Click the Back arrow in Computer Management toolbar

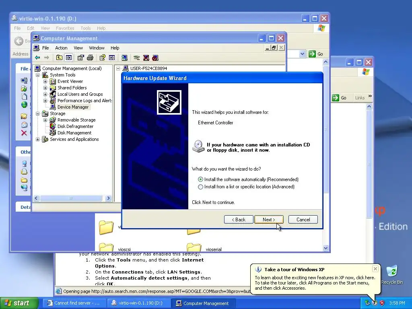pos(37,58)
